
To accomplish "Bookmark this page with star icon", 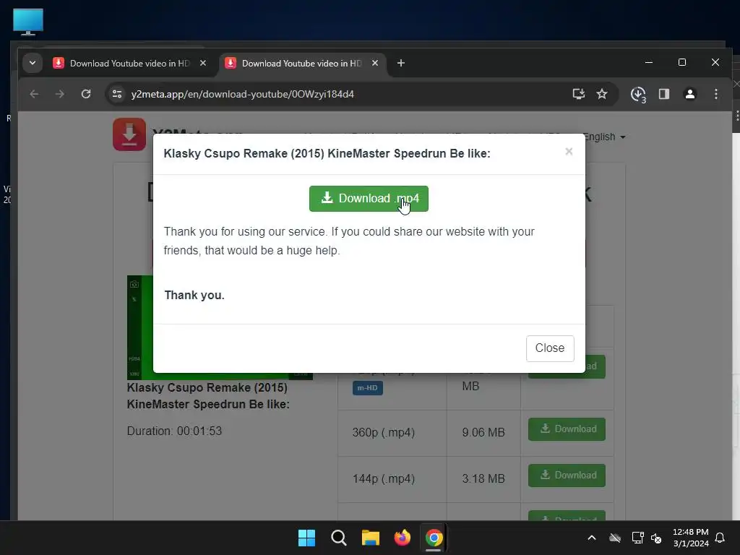I will click(x=602, y=94).
